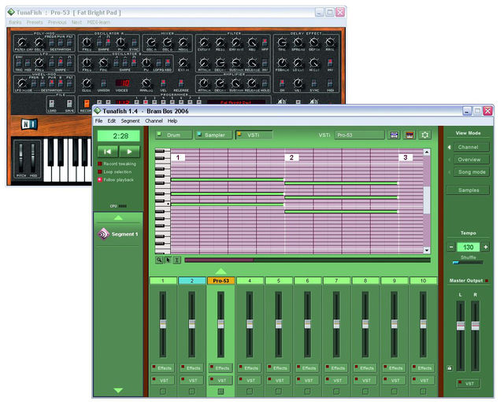Click Pitch wheel in Pro-53 window

(x=21, y=158)
